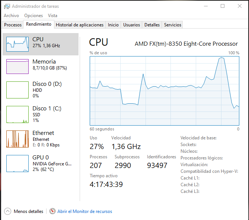Click Abrir el Monitor de recursos link
This screenshot has width=249, height=220.
pyautogui.click(x=84, y=211)
